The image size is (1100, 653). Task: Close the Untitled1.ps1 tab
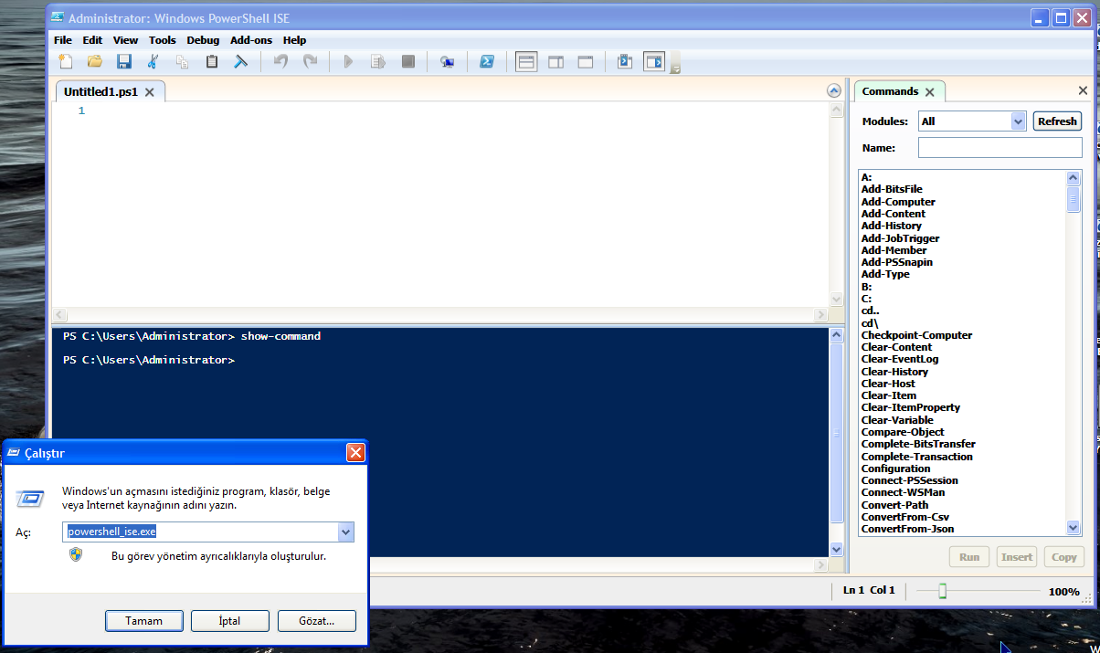(150, 92)
